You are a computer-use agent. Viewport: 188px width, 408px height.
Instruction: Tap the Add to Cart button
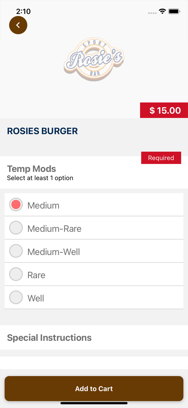(94, 389)
